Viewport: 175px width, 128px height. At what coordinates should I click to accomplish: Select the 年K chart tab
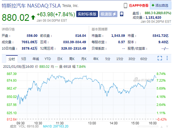pos(96,59)
